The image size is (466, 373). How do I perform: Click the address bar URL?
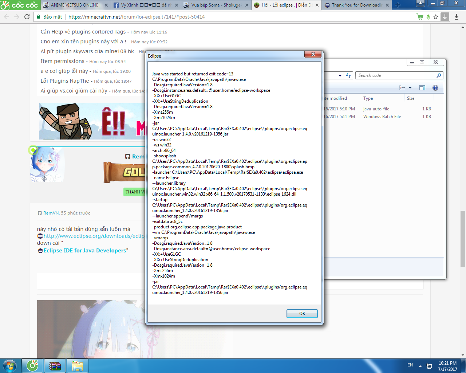(x=137, y=17)
